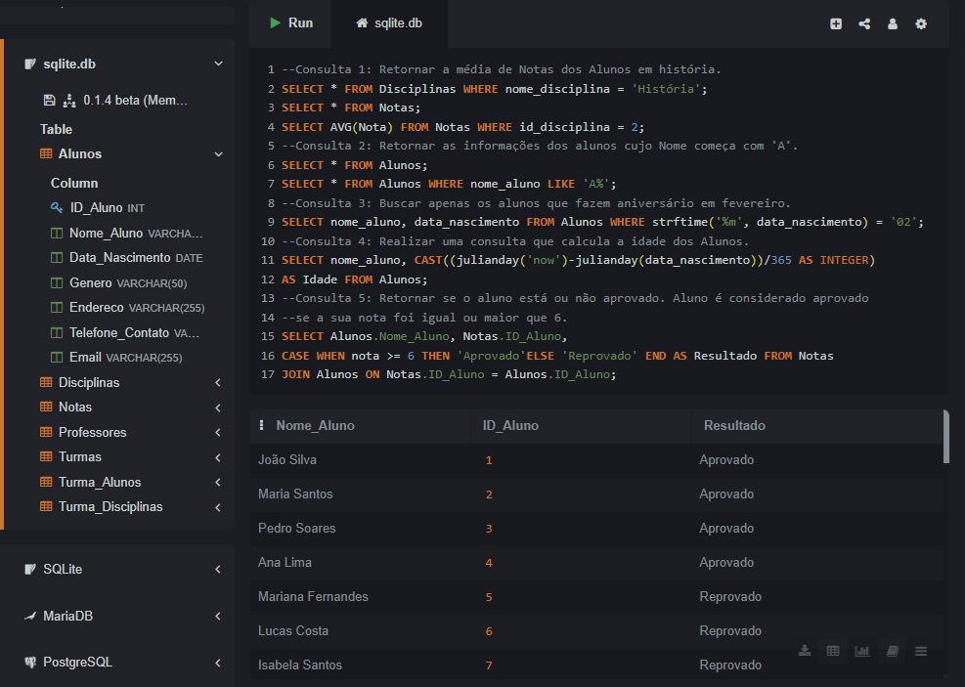Open the hamburger menu icon in results toolbar
Viewport: 965px width, 687px height.
pos(921,651)
